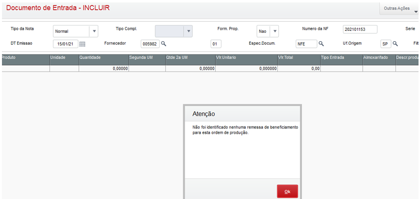Click the Vlr.Total cell showing 0,00
This screenshot has width=420, height=199.
(299, 69)
